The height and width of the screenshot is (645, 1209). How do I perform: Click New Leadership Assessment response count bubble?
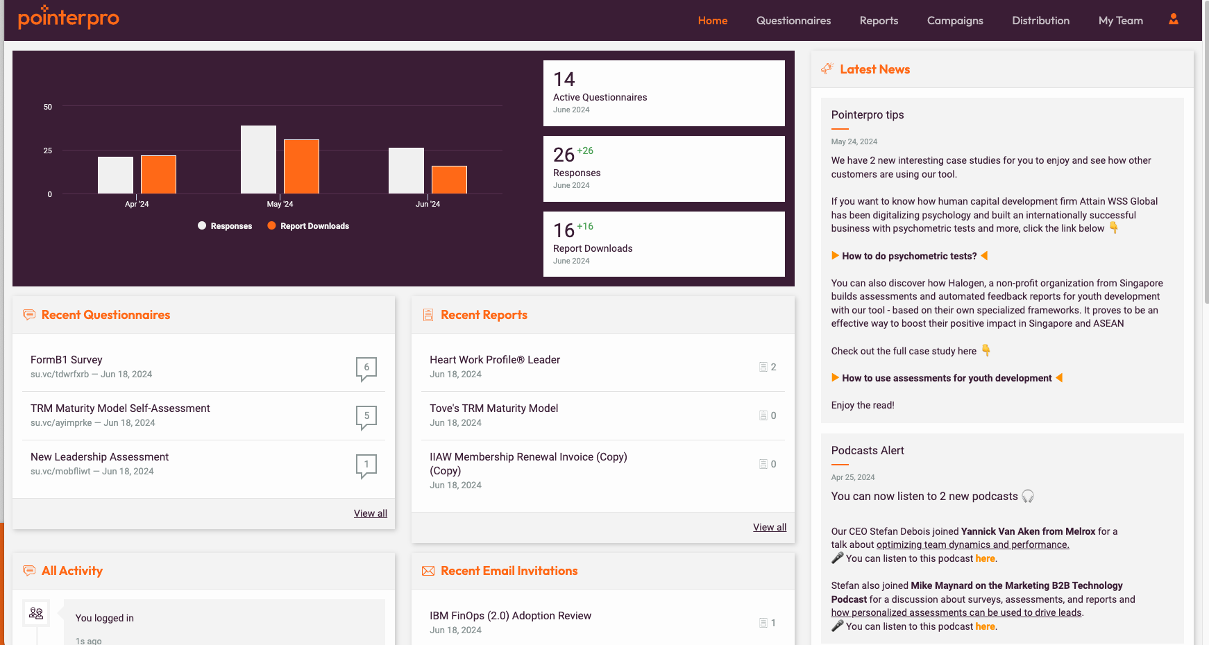point(366,465)
